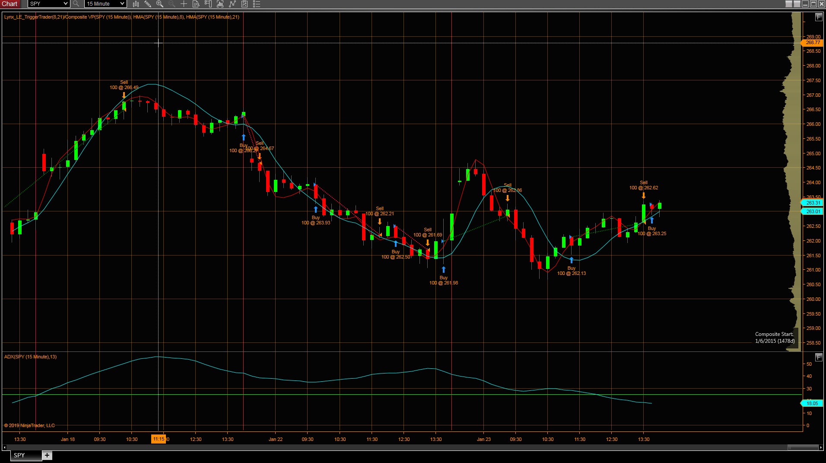Click the Composite Start date text

[775, 338]
